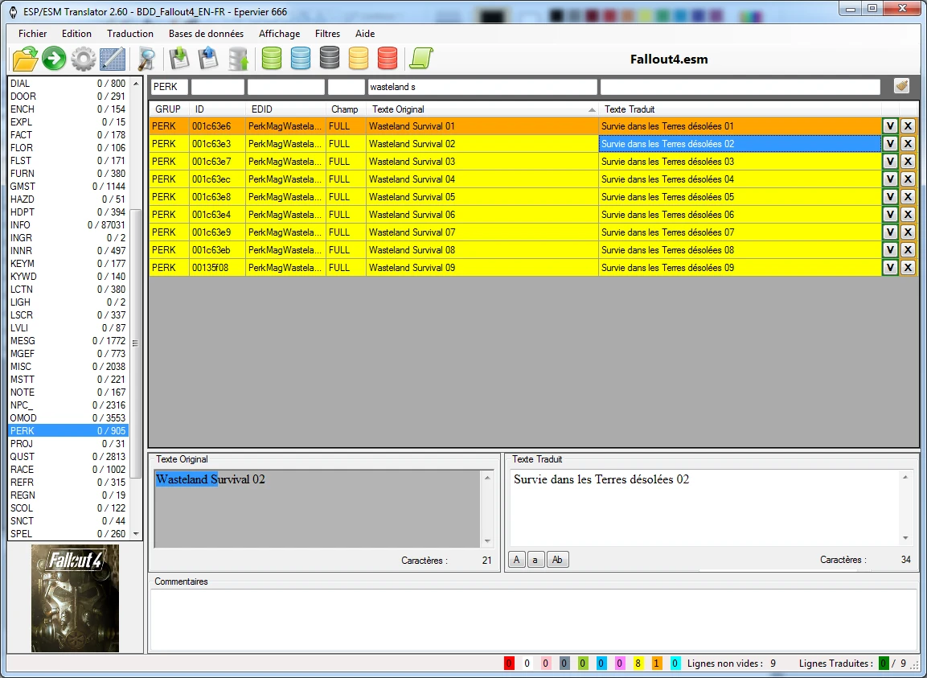Image resolution: width=927 pixels, height=678 pixels.
Task: Click the GRUP filter field containing PERK
Action: [169, 87]
